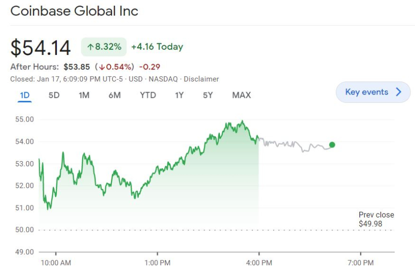Click the green up-arrow percentage badge
This screenshot has height=271, width=415.
(104, 47)
